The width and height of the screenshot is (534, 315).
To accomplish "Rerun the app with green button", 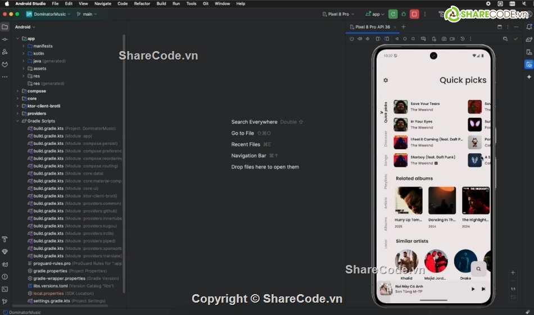I will (393, 14).
